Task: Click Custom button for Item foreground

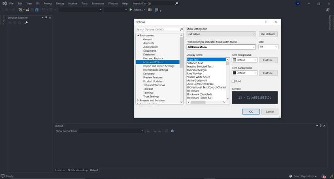Action: (268, 60)
